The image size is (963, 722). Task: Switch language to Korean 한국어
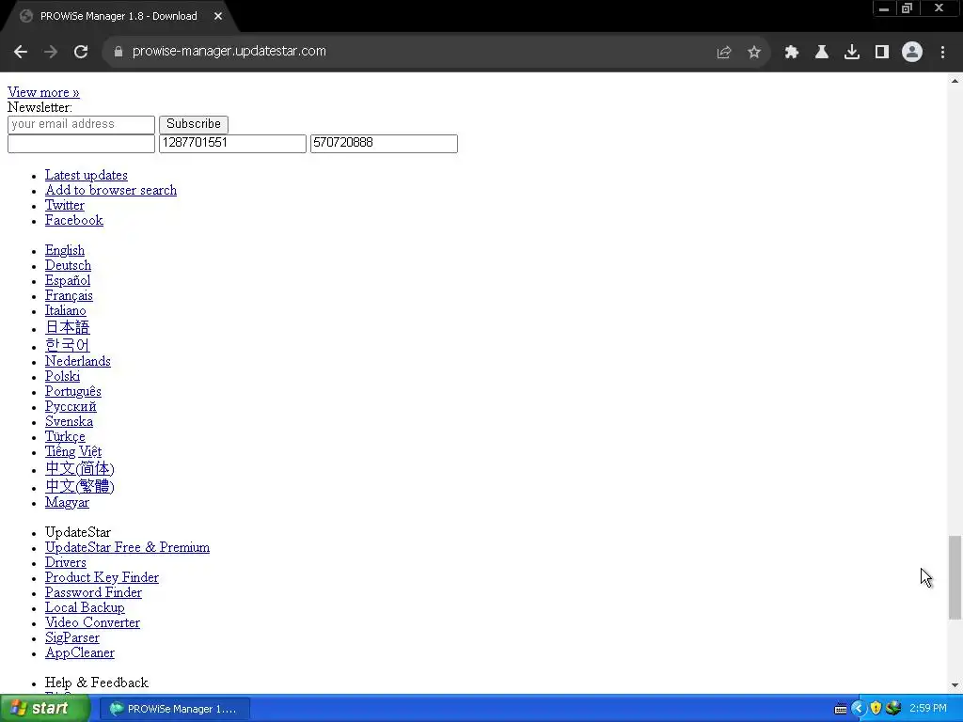point(67,345)
